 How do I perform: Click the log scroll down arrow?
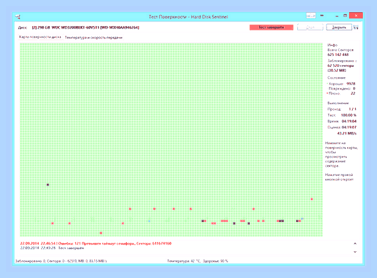pyautogui.click(x=355, y=252)
